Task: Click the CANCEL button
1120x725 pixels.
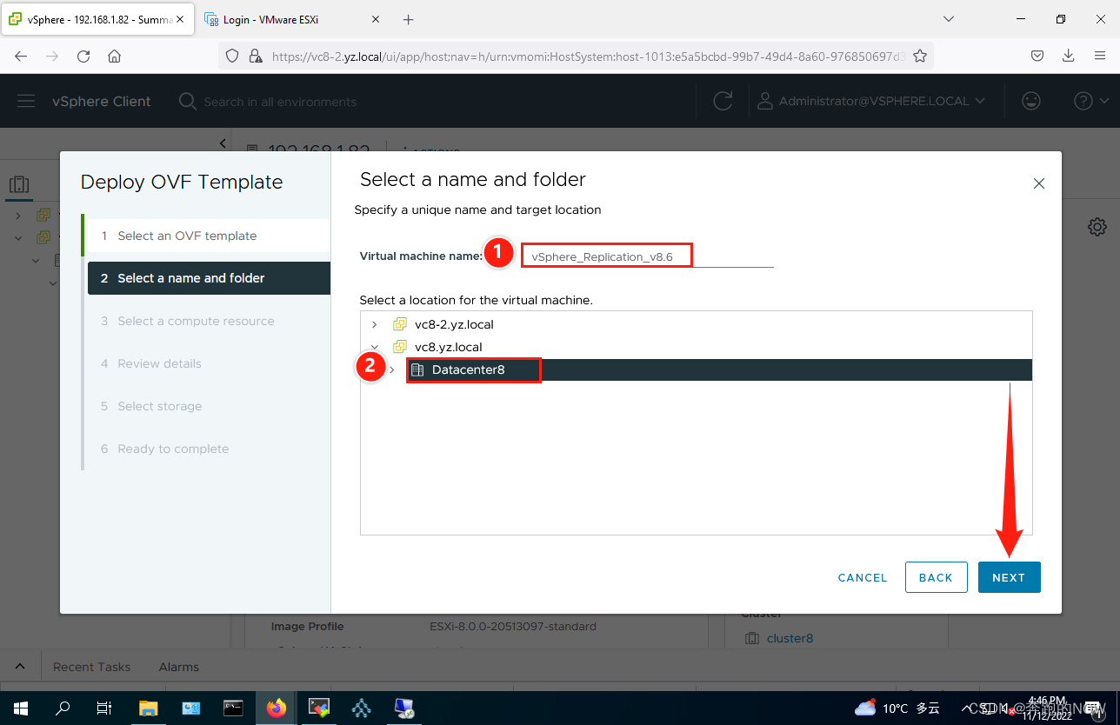Action: point(863,577)
